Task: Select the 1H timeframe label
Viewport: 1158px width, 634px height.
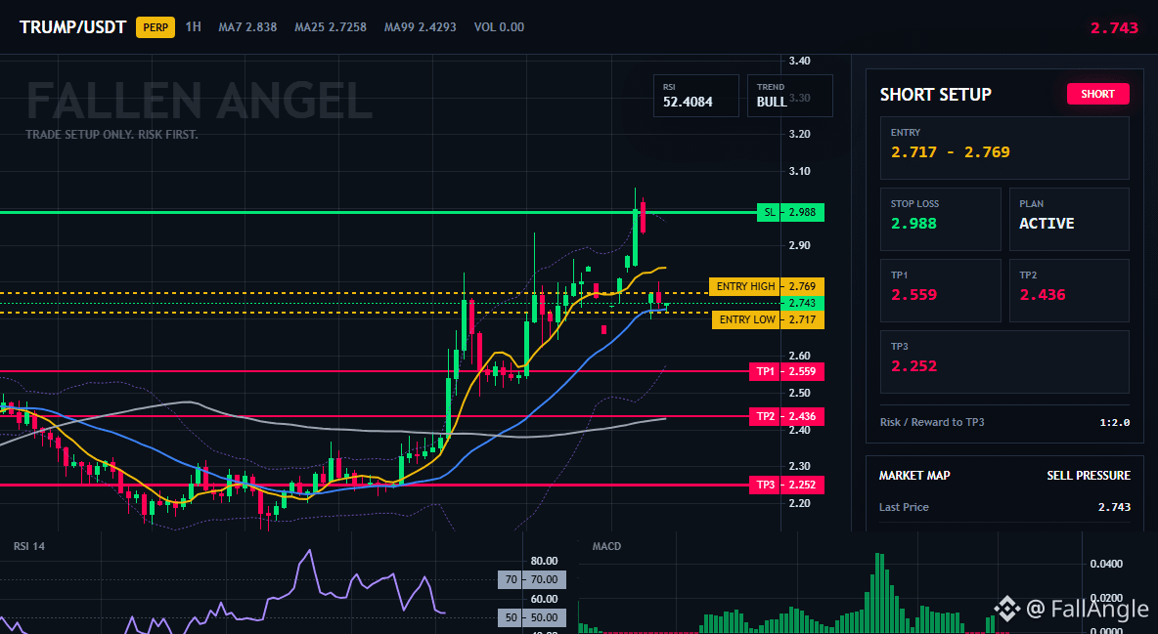Action: click(193, 26)
